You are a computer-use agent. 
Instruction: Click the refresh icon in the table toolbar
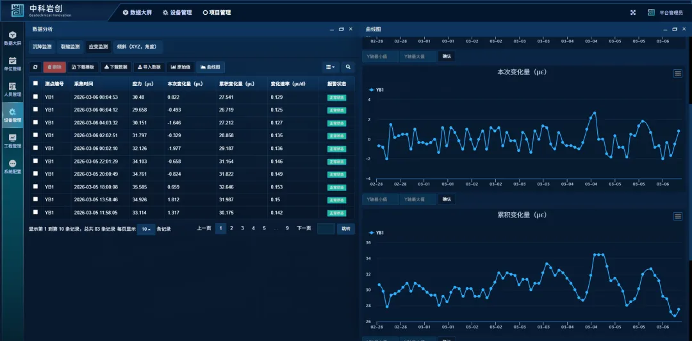click(x=36, y=67)
